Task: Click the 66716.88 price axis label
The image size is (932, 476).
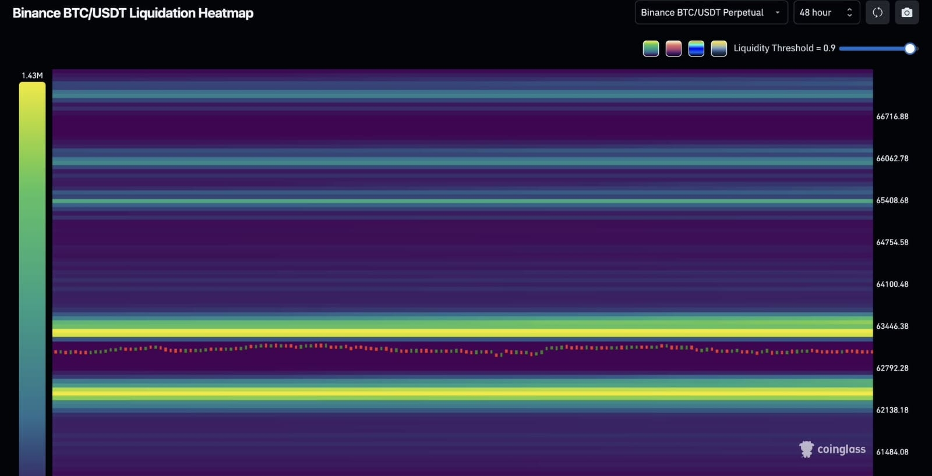Action: point(892,116)
